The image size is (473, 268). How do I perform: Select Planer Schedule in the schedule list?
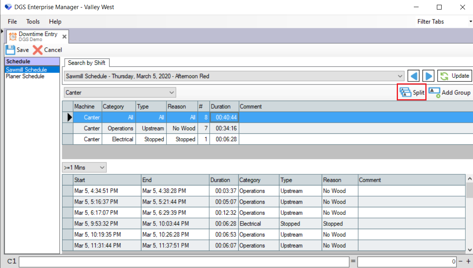point(25,76)
